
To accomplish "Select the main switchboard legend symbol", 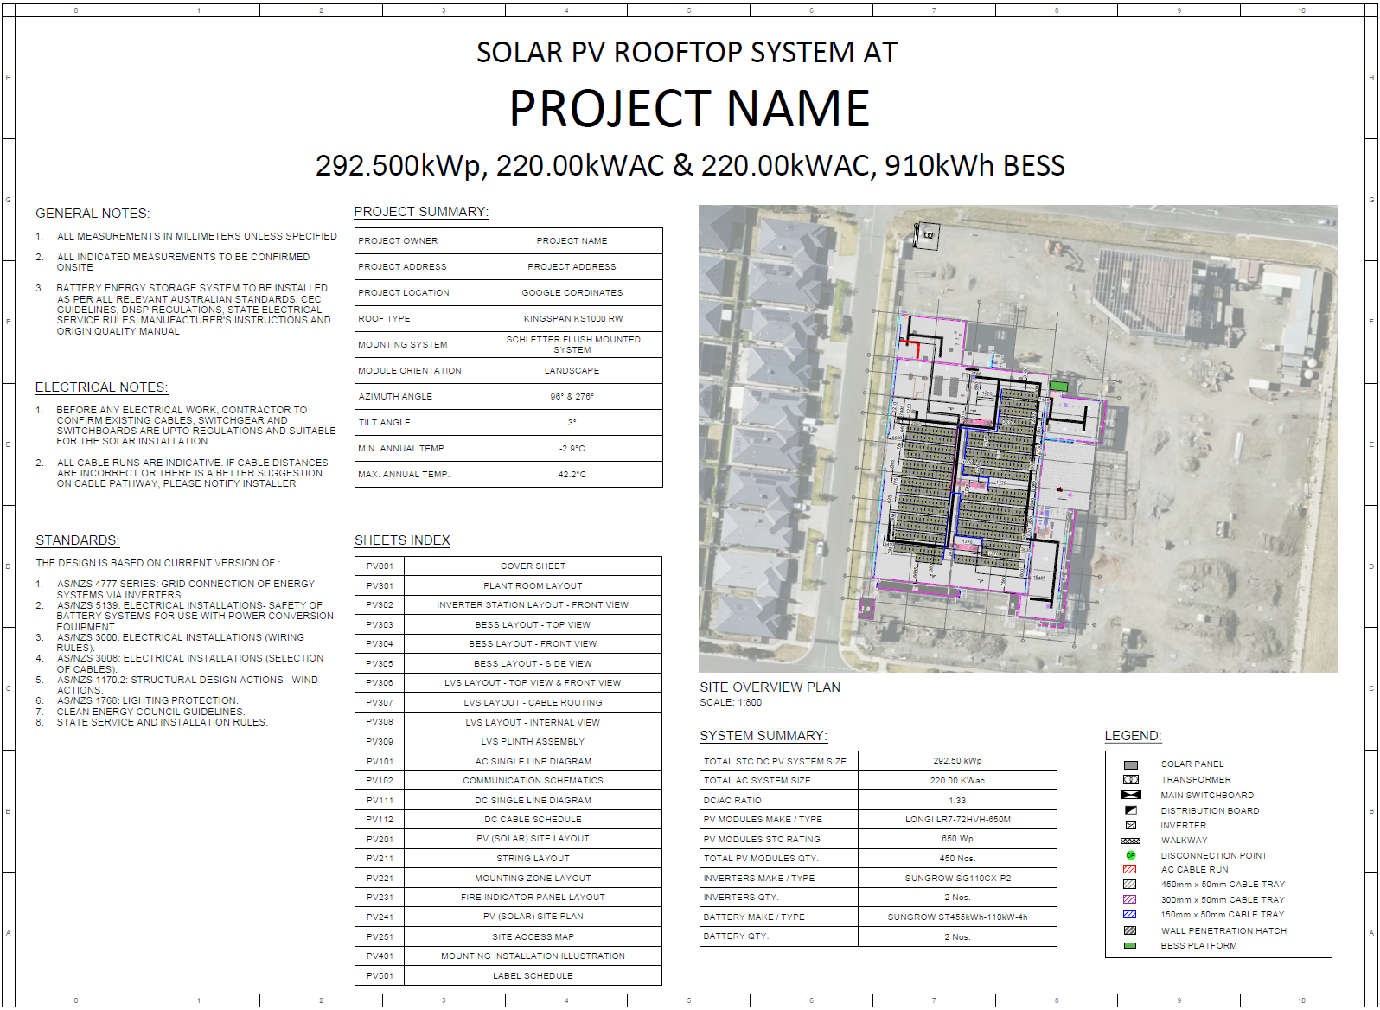I will [x=1131, y=795].
